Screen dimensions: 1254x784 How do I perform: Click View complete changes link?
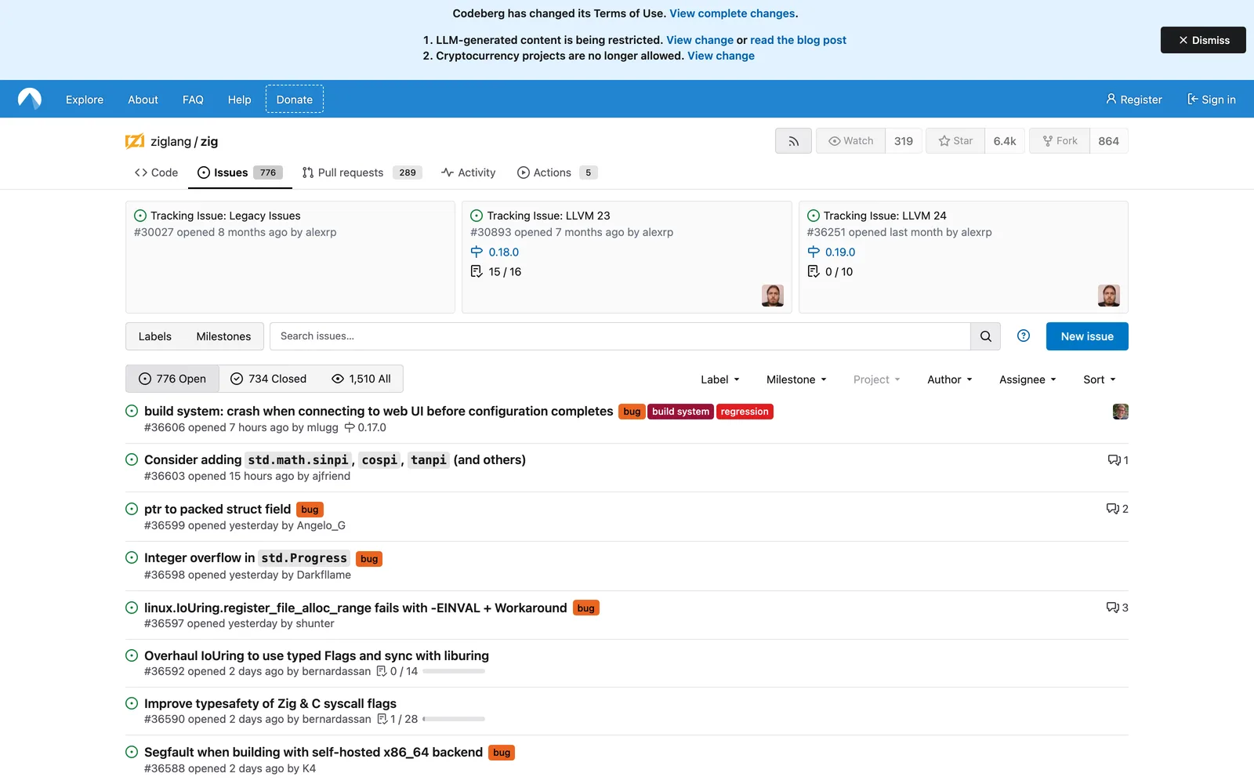coord(732,13)
